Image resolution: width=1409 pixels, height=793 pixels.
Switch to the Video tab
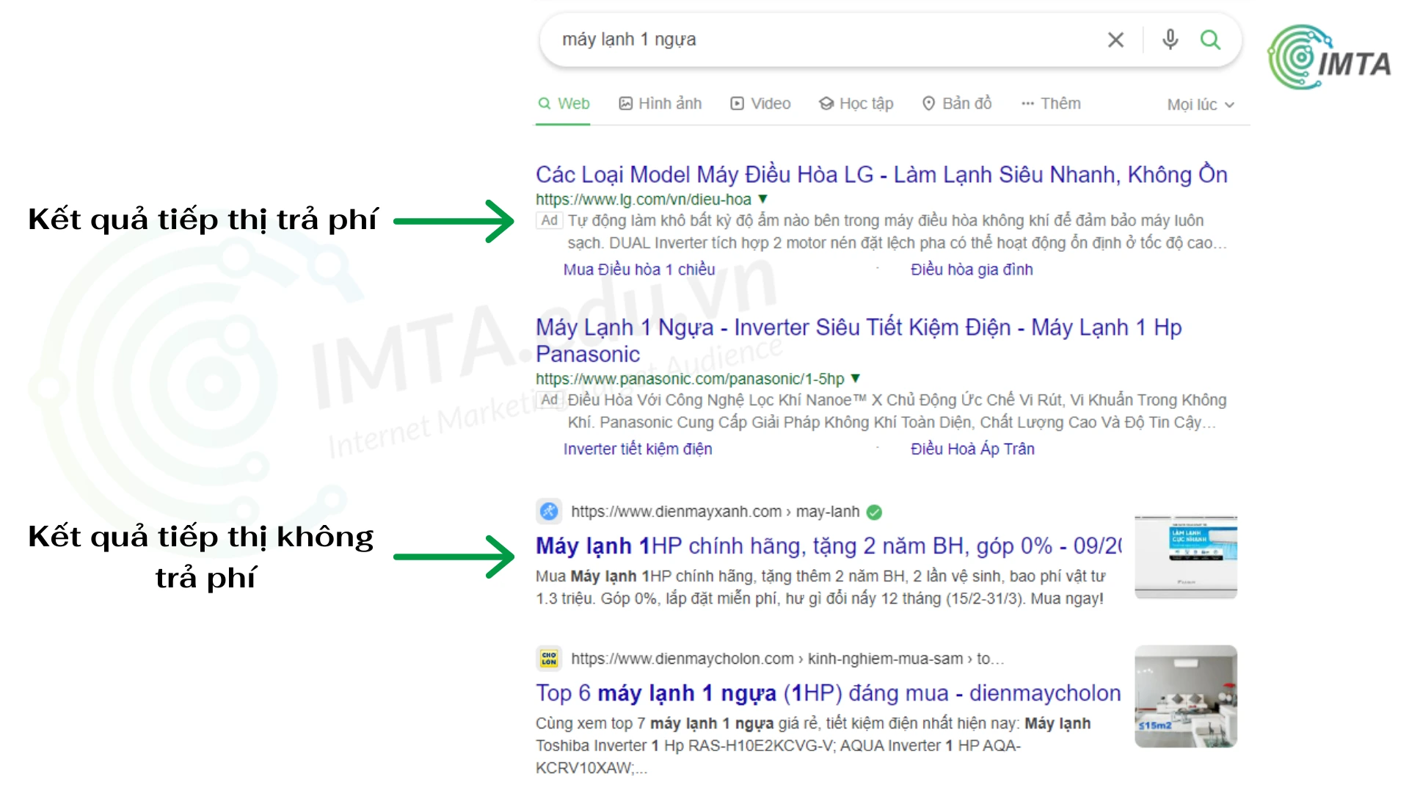[760, 104]
